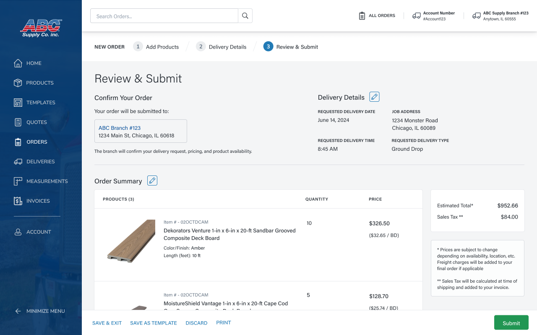Click the All Orders clipboard icon
Viewport: 537px width, 335px height.
[362, 16]
